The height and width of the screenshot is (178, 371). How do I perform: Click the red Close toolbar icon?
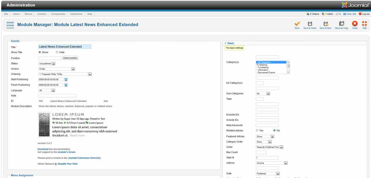355,23
